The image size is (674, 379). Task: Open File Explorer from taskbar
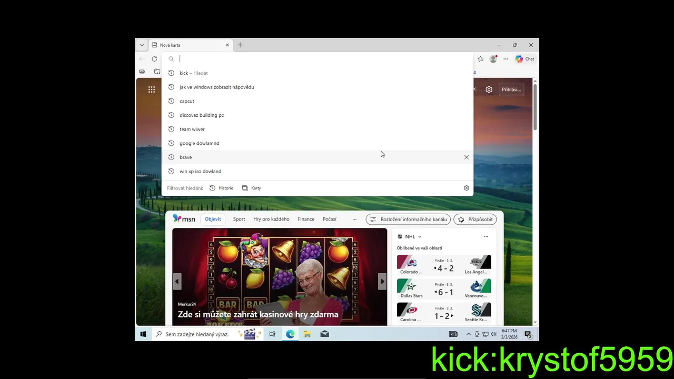click(x=308, y=334)
